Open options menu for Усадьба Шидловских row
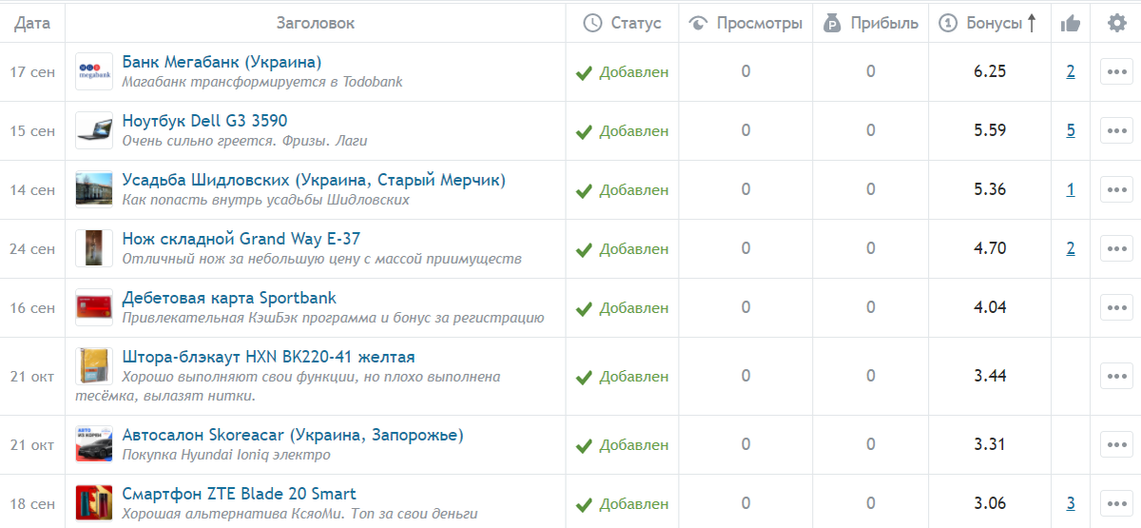Screen dimensions: 1141x528 tap(1116, 190)
